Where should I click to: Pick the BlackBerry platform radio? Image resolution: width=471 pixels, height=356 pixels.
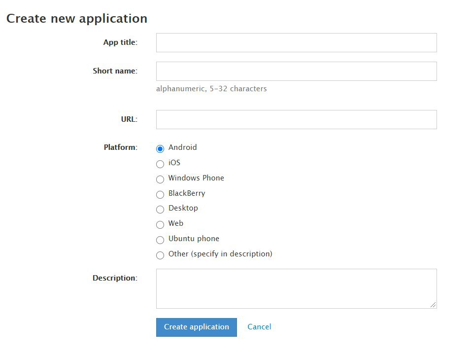coord(160,195)
